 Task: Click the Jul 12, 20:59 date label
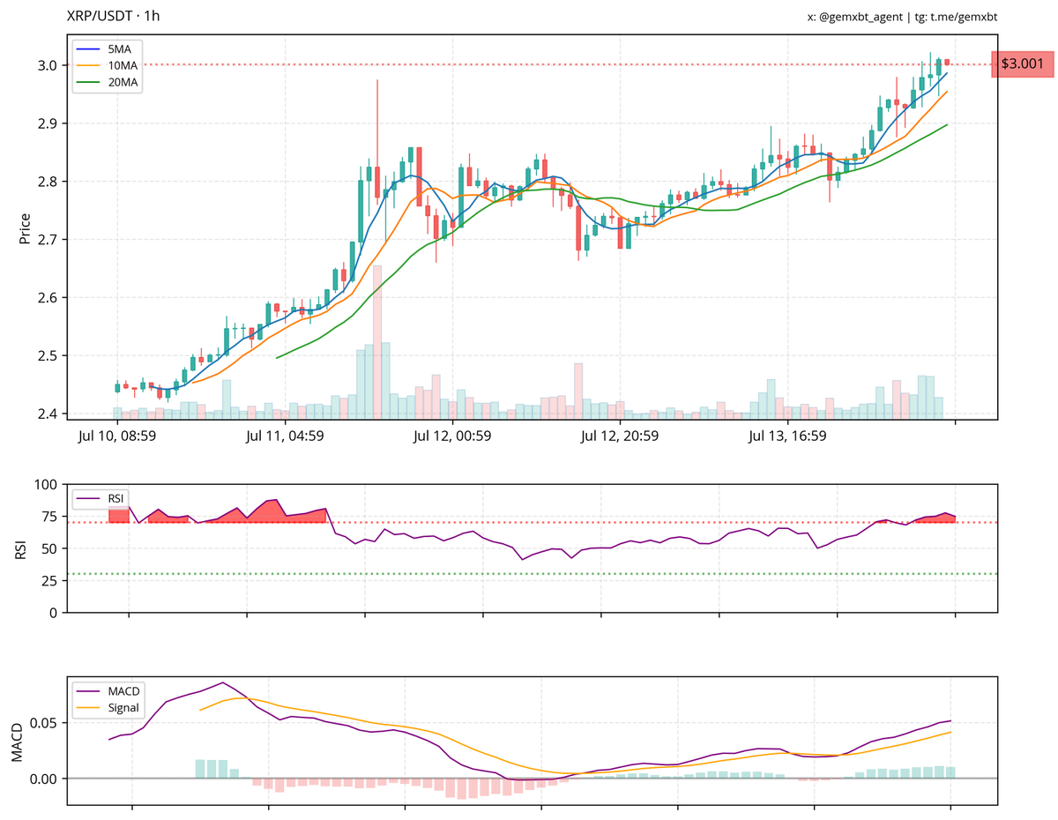(620, 436)
